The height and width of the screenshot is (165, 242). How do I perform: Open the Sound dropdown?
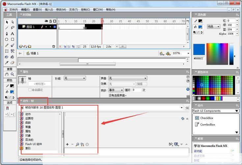(x=128, y=78)
